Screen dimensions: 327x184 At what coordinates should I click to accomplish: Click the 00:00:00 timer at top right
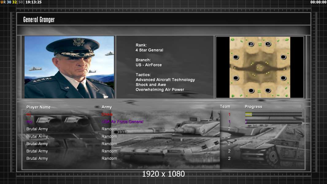pyautogui.click(x=318, y=2)
